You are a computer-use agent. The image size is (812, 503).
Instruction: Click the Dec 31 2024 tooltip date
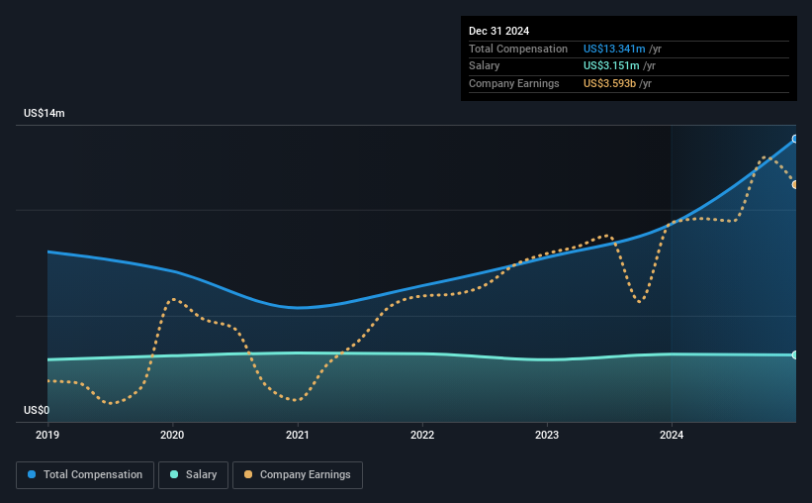498,31
